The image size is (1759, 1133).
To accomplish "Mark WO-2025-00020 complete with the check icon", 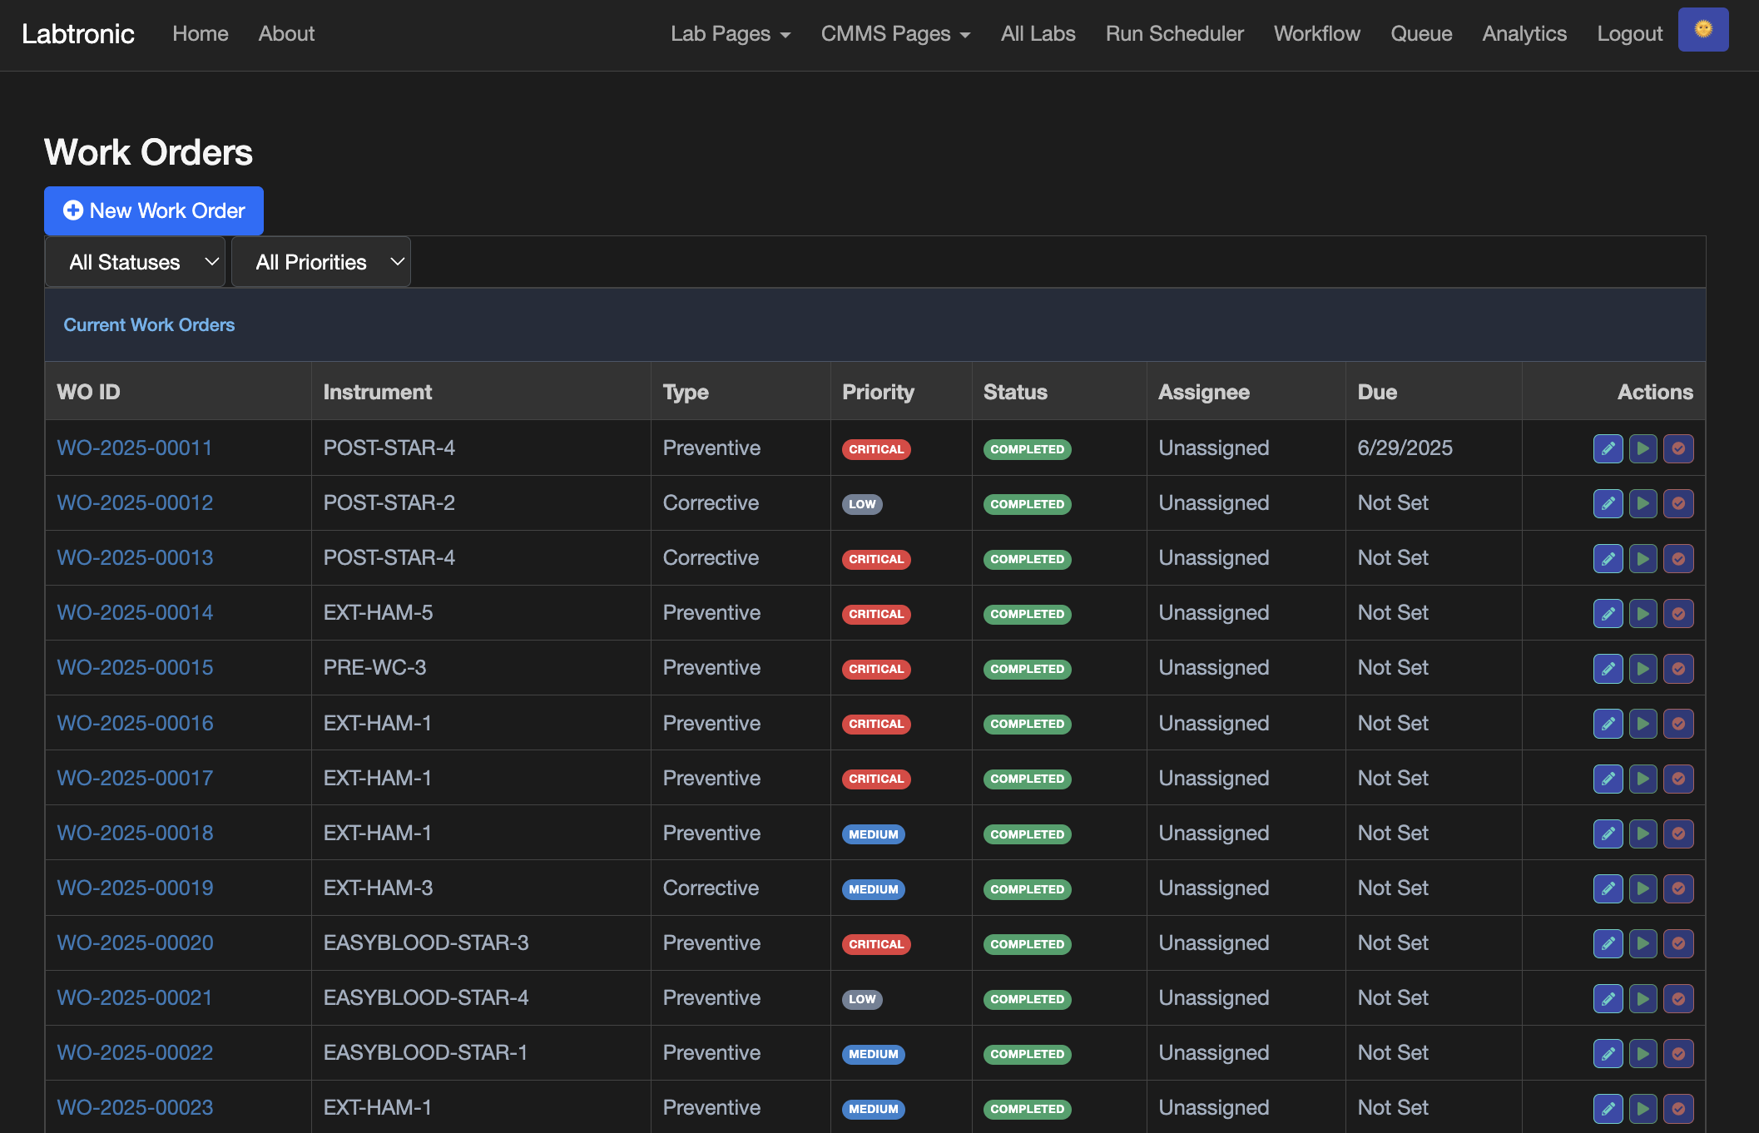I will point(1678,943).
